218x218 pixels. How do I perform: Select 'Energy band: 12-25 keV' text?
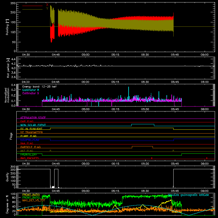[40, 87]
